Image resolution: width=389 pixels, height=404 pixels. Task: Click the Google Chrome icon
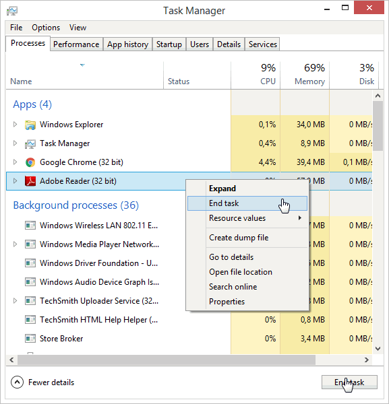coord(30,162)
